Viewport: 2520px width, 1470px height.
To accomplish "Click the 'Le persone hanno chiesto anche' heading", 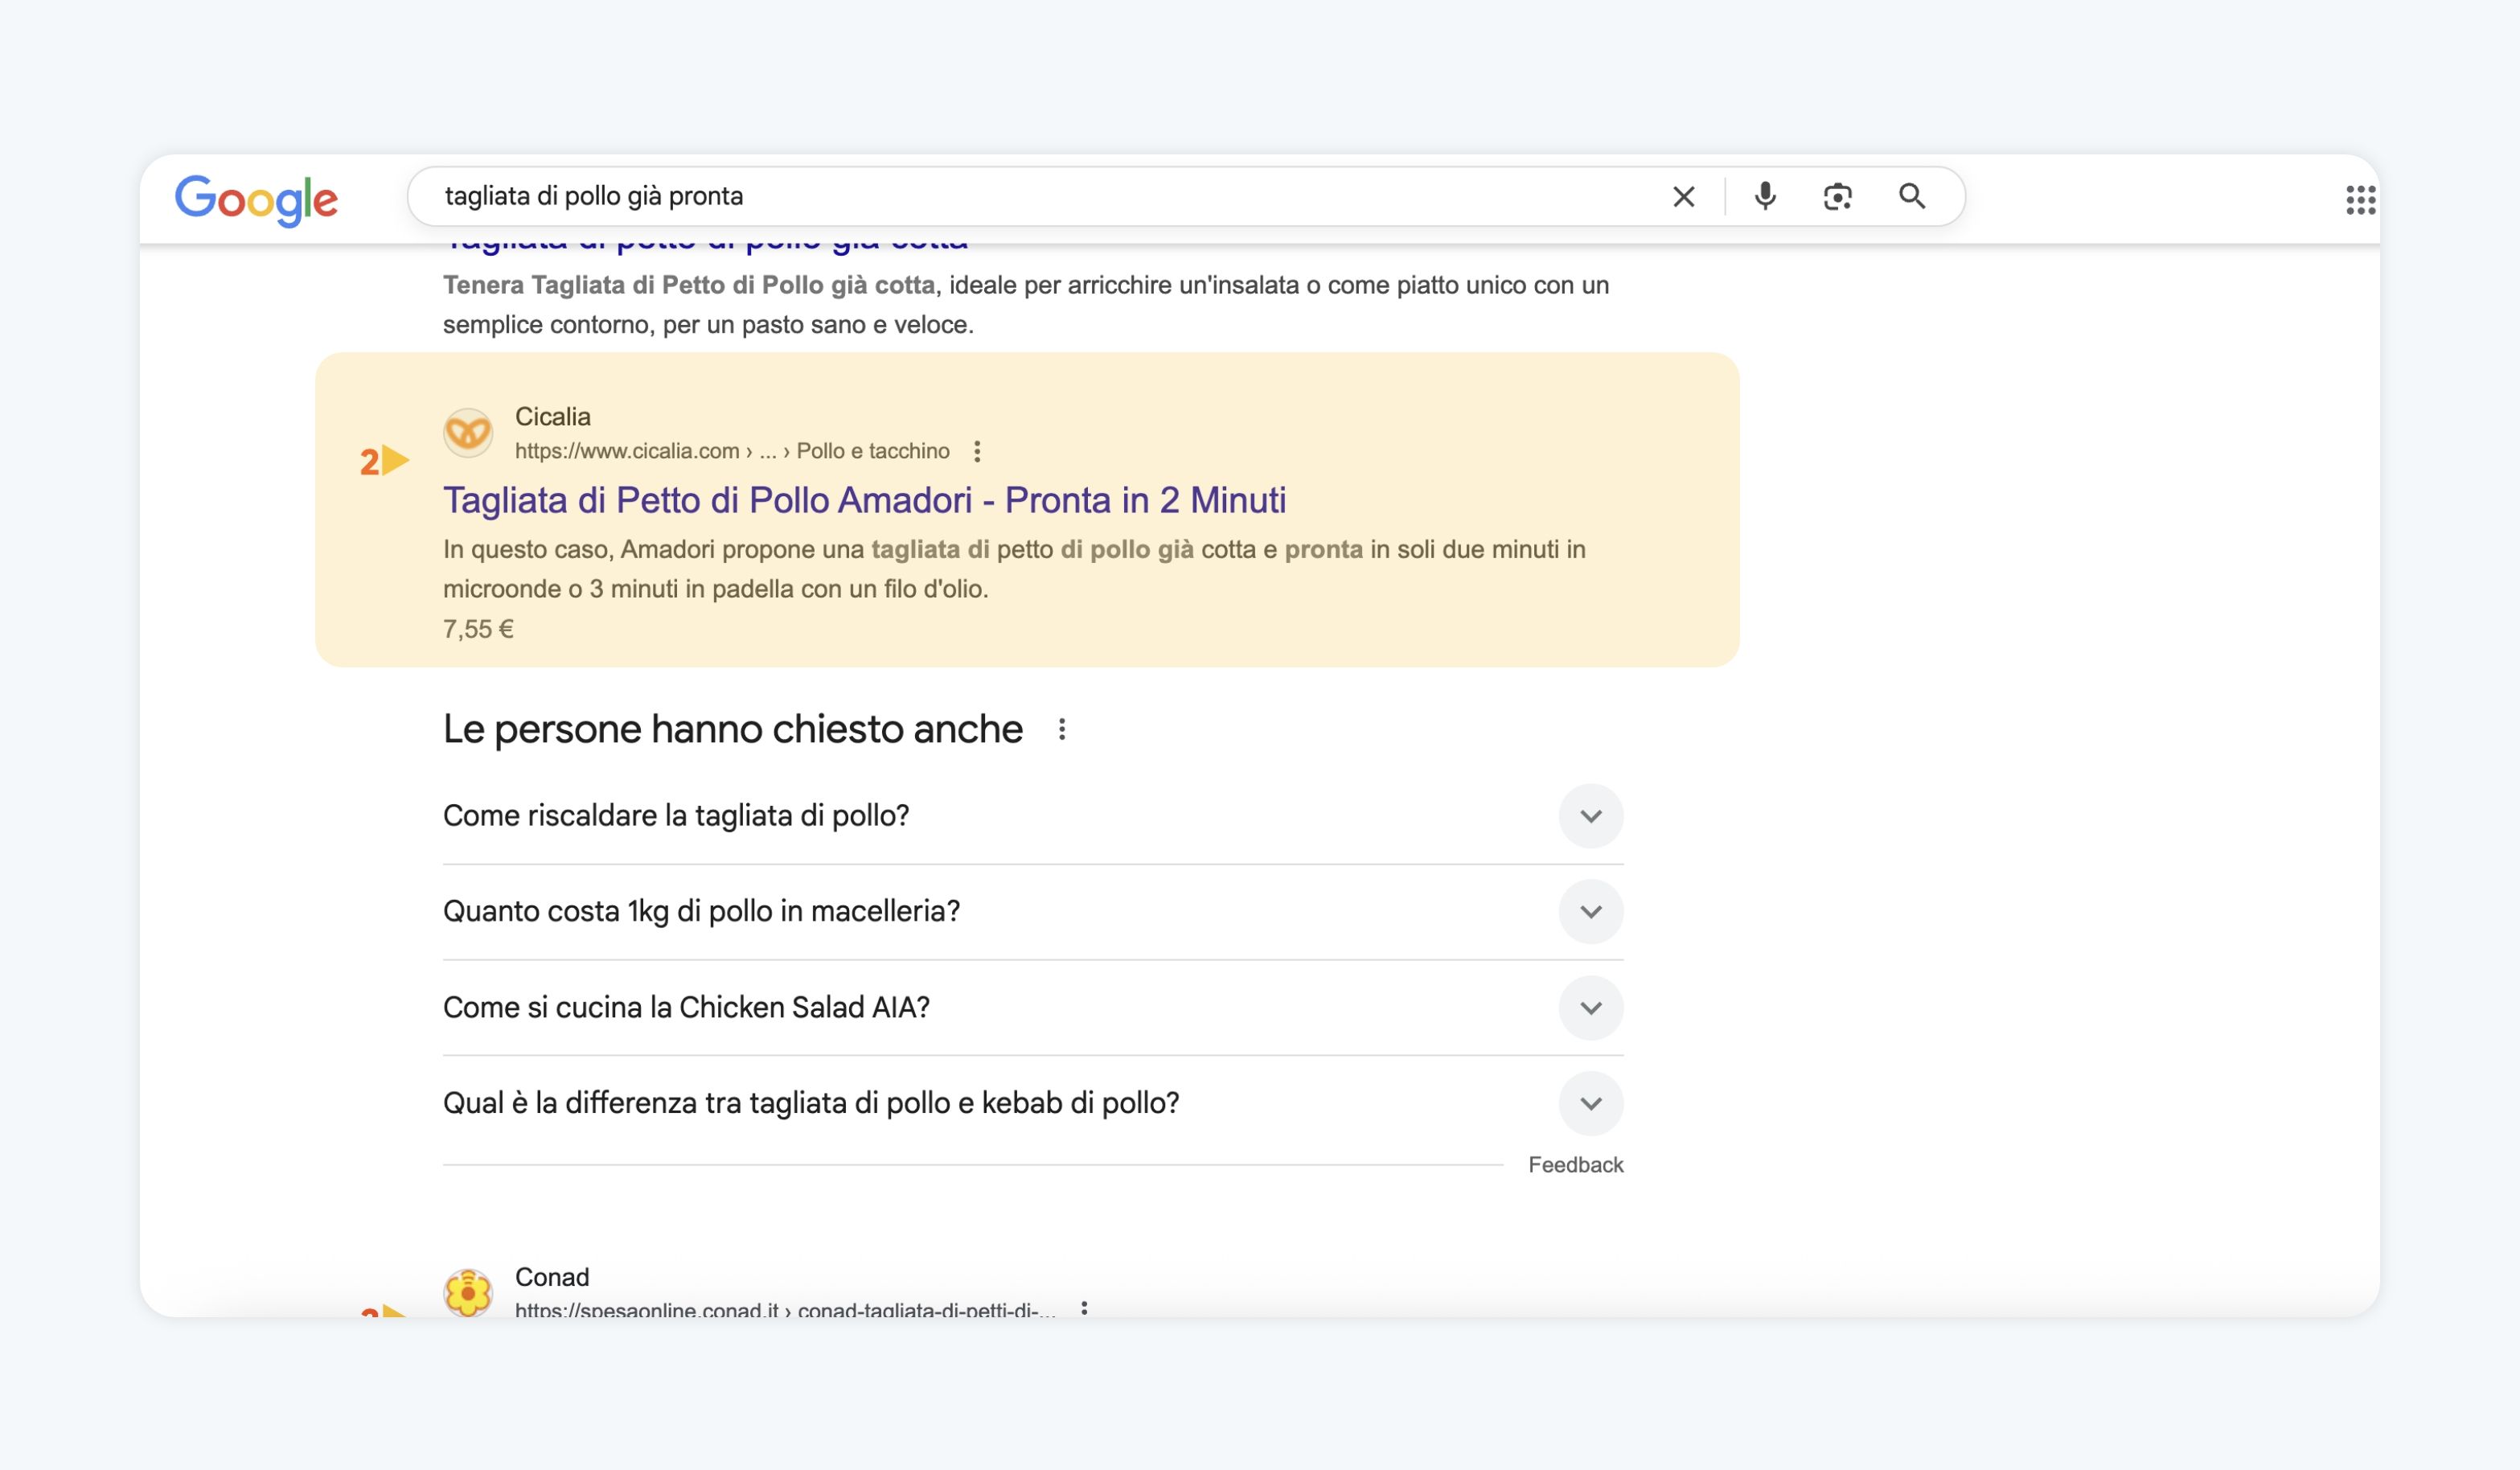I will click(733, 730).
